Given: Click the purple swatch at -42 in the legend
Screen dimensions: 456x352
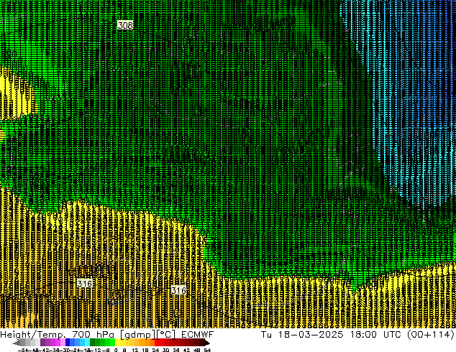Looking at the screenshot, I should click(42, 343).
